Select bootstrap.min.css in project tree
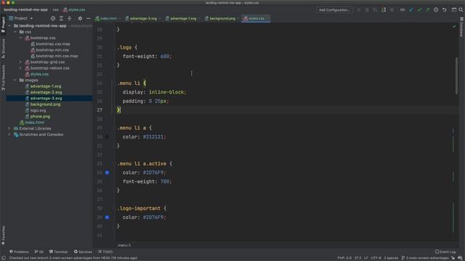Screen dimensions: 465x261 52,50
